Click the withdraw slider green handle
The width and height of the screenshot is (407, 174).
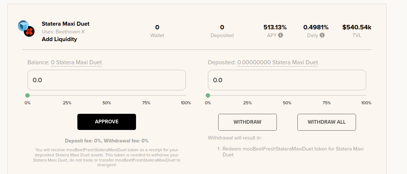coord(208,95)
